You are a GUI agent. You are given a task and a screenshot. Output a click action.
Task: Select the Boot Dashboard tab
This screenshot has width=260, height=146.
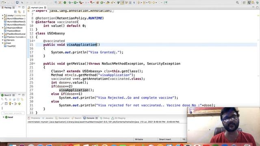coord(8,95)
